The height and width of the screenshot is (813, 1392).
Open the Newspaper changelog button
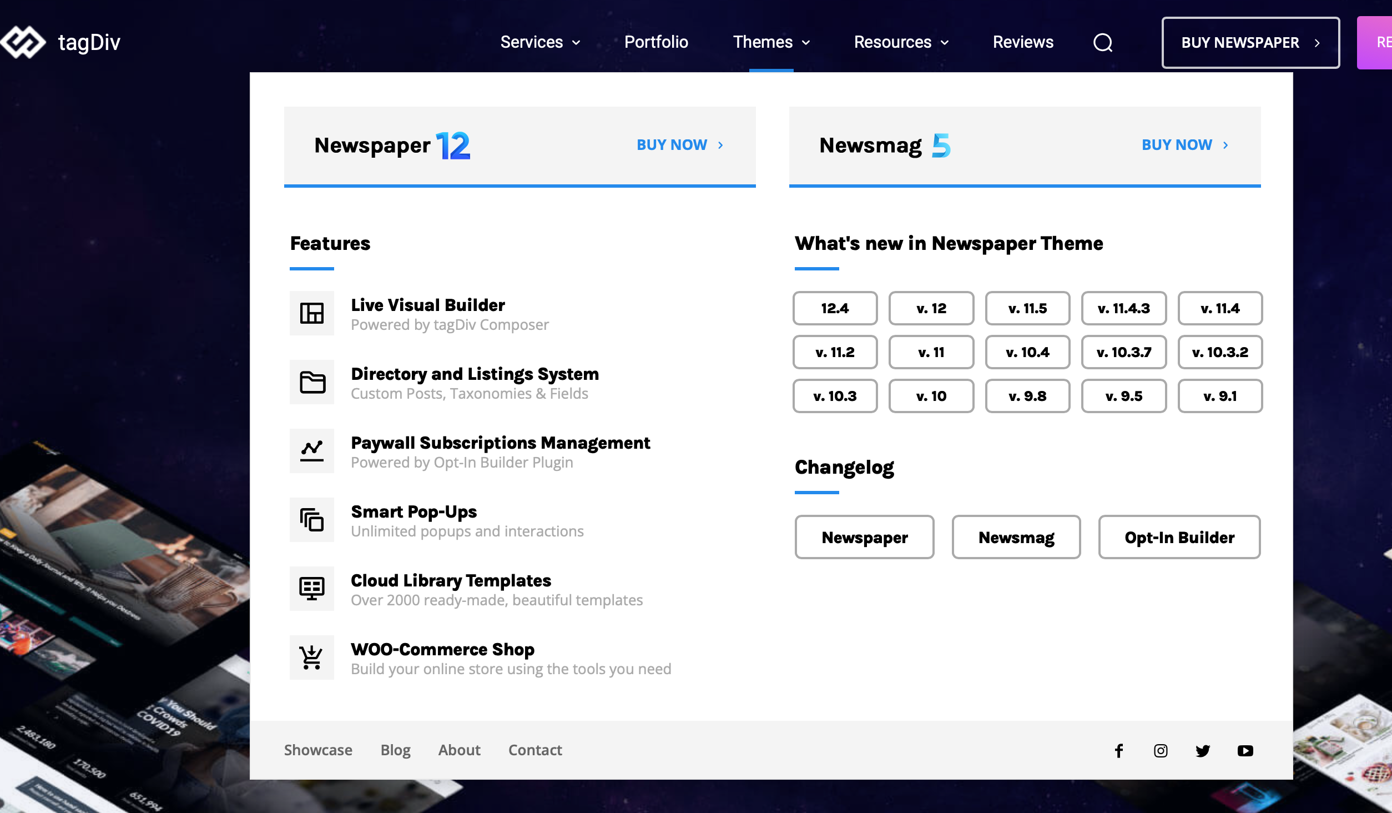(x=864, y=537)
